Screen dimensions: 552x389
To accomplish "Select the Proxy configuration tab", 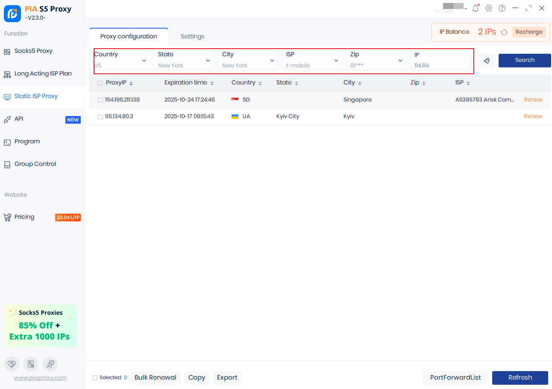I will (x=129, y=37).
